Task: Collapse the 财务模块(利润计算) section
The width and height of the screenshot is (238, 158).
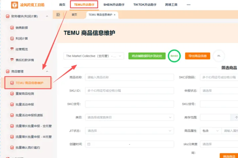Action: click(47, 16)
